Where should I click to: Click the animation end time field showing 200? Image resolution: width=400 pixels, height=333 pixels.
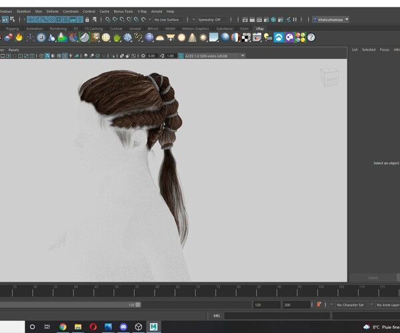(x=296, y=305)
